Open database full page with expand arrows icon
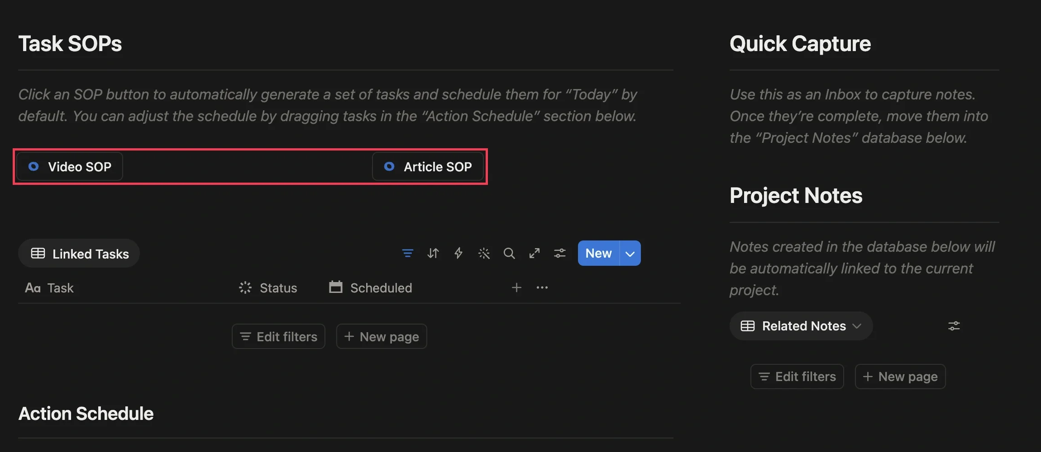This screenshot has height=452, width=1041. [x=535, y=253]
